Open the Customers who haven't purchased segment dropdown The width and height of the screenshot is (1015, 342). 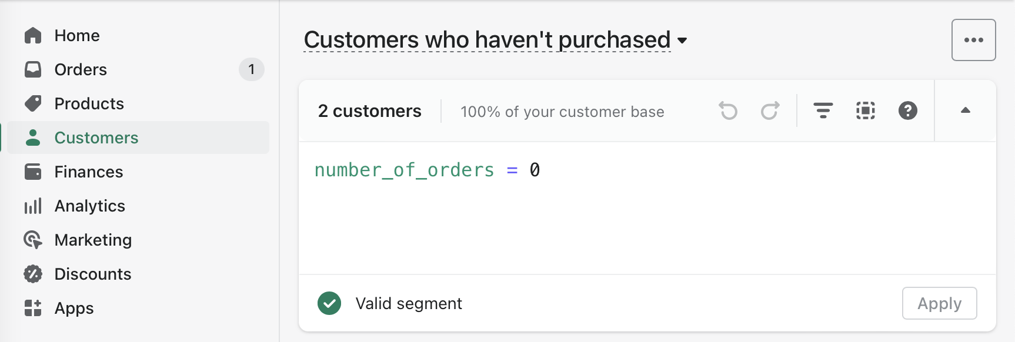[495, 40]
